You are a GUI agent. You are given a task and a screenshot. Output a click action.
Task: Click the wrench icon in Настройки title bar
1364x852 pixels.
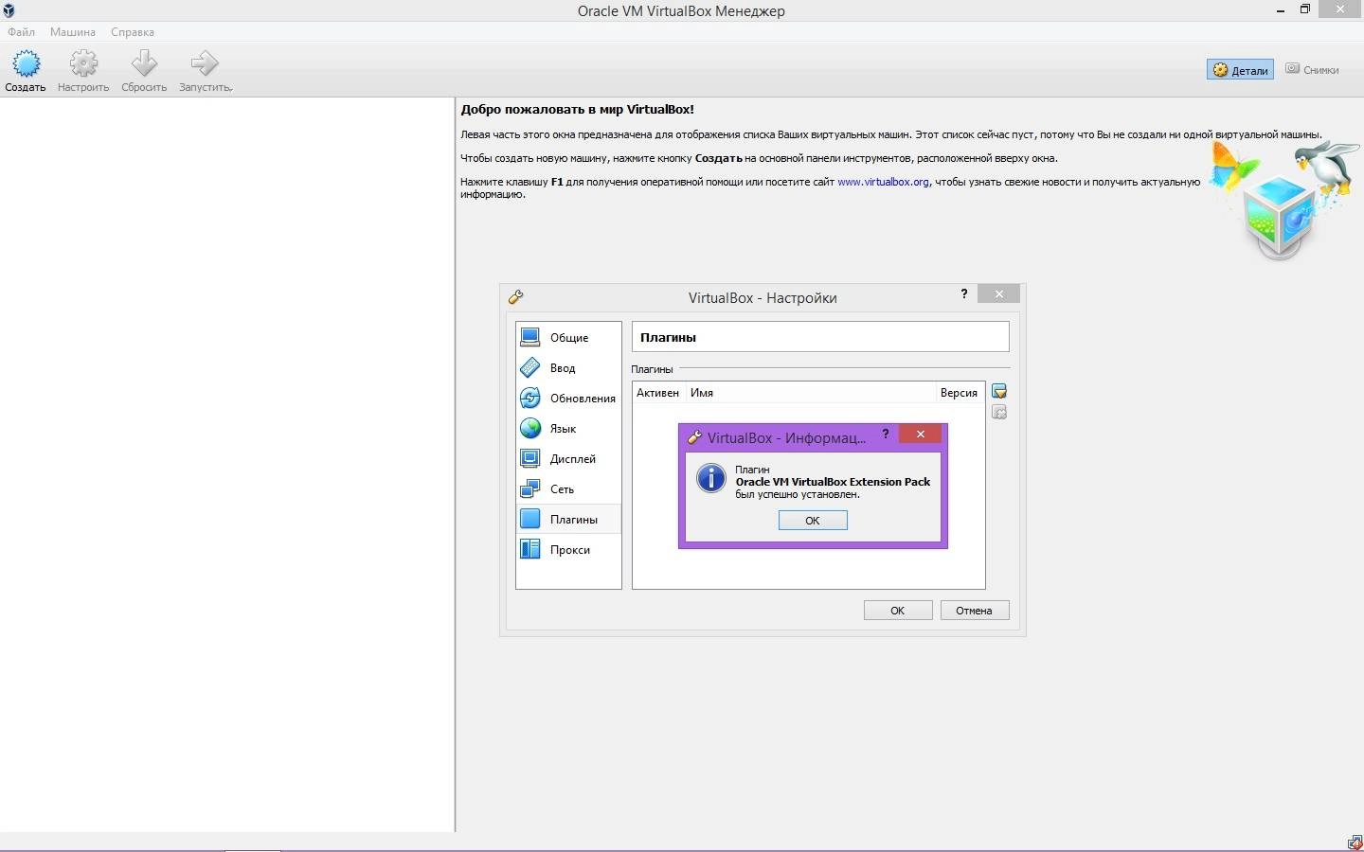[x=516, y=297]
